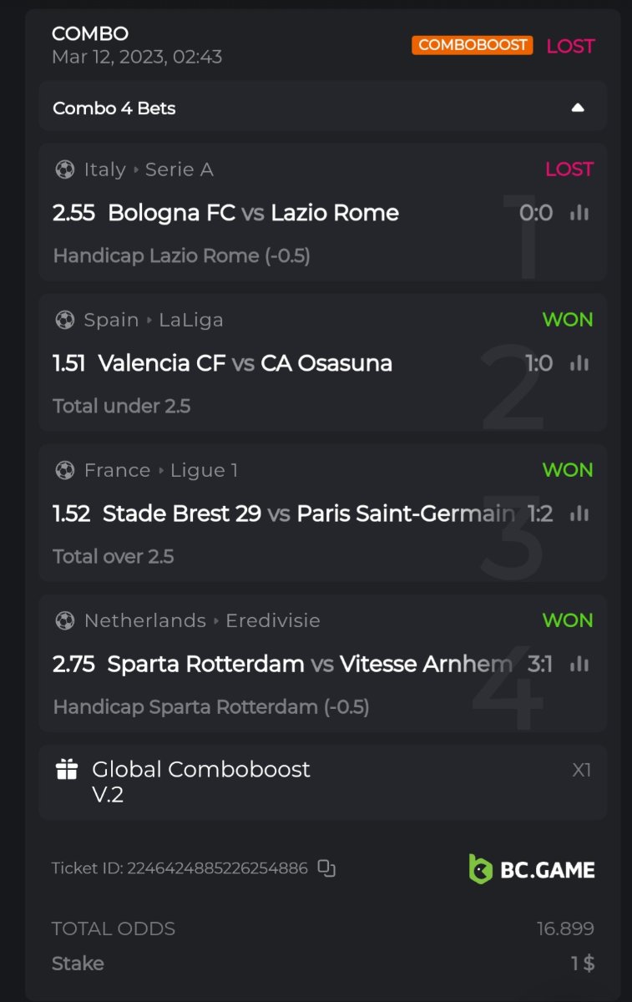Tap the BC.GAME logo

532,869
